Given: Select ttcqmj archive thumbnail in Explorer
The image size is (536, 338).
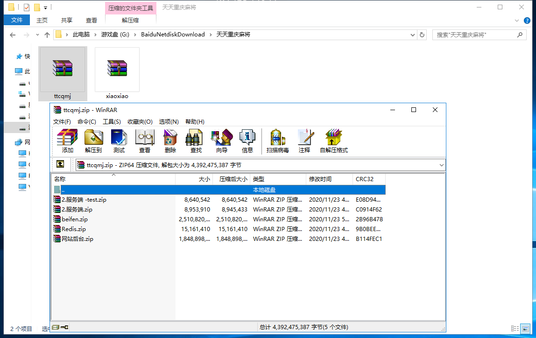Looking at the screenshot, I should point(63,73).
